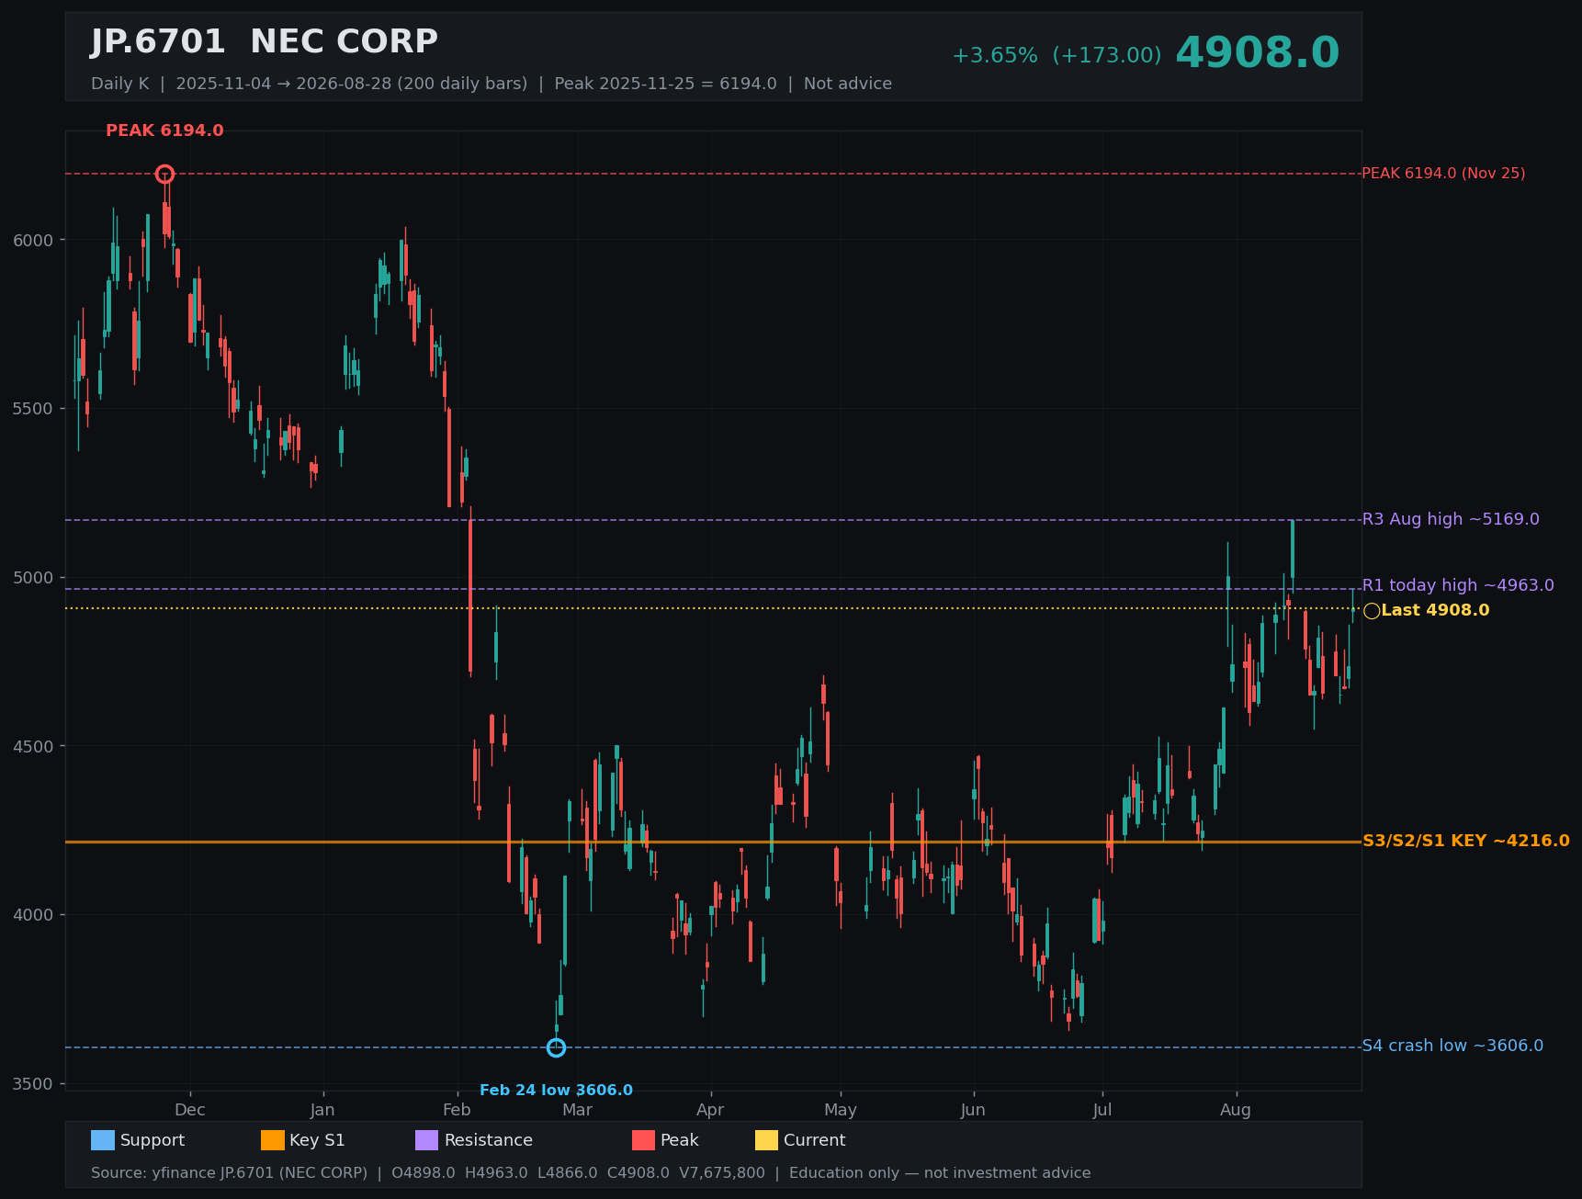Screen dimensions: 1582x1199
Task: Click the "O4898.0" open value in the footer
Action: 423,1173
